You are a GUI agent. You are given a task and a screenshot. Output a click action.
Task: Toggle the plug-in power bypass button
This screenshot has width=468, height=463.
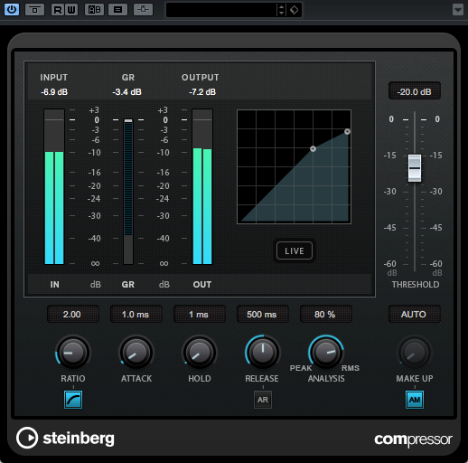click(x=12, y=10)
